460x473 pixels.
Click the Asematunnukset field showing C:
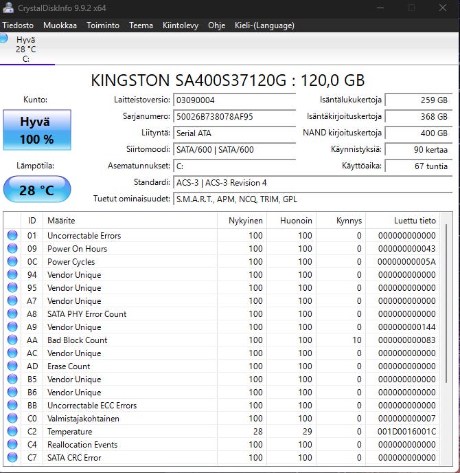coord(235,166)
